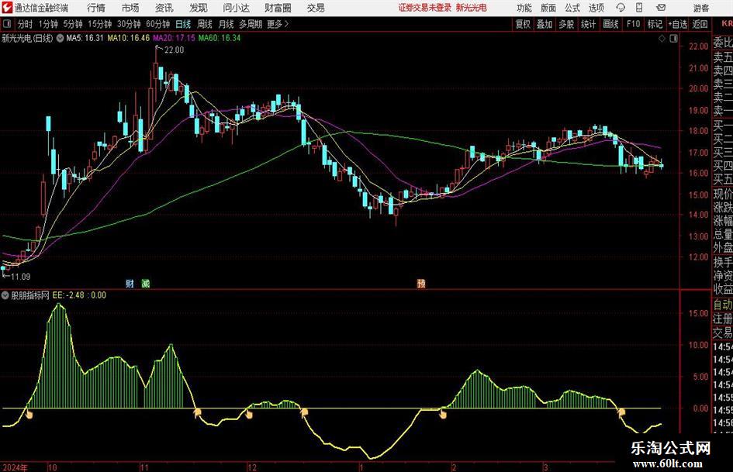This screenshot has height=472, width=733.
Task: Open dropdown arrow beside 股朋指标网 indicator
Action: click(5, 295)
